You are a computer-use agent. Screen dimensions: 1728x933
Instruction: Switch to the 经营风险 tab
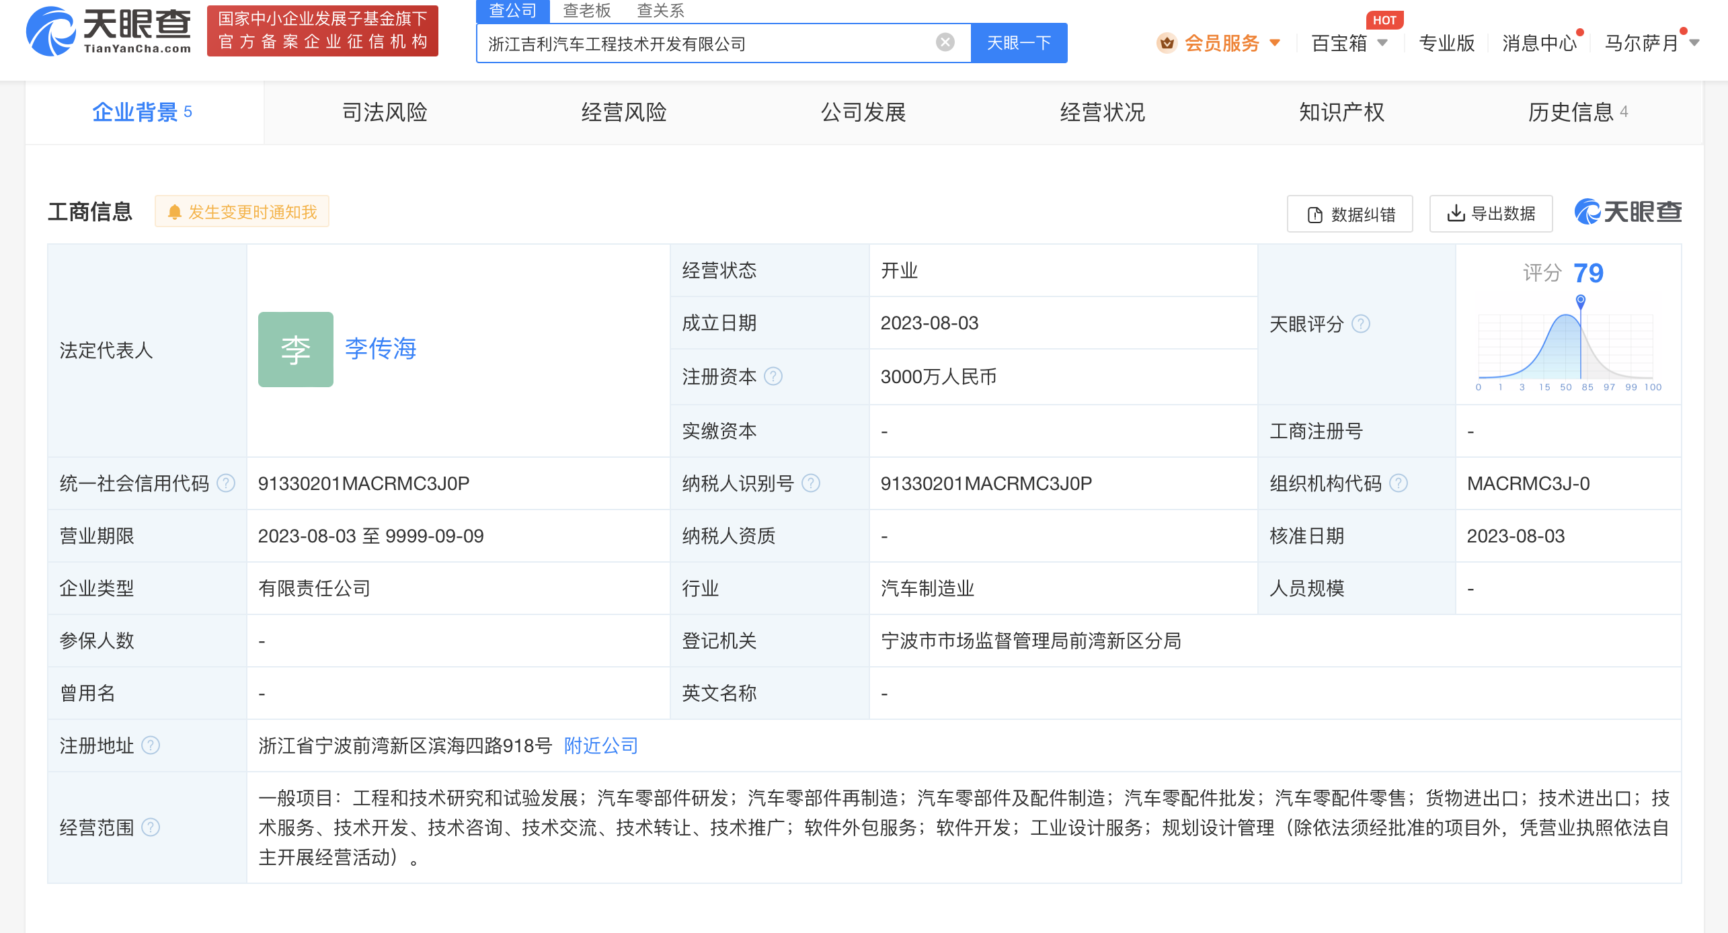(624, 112)
